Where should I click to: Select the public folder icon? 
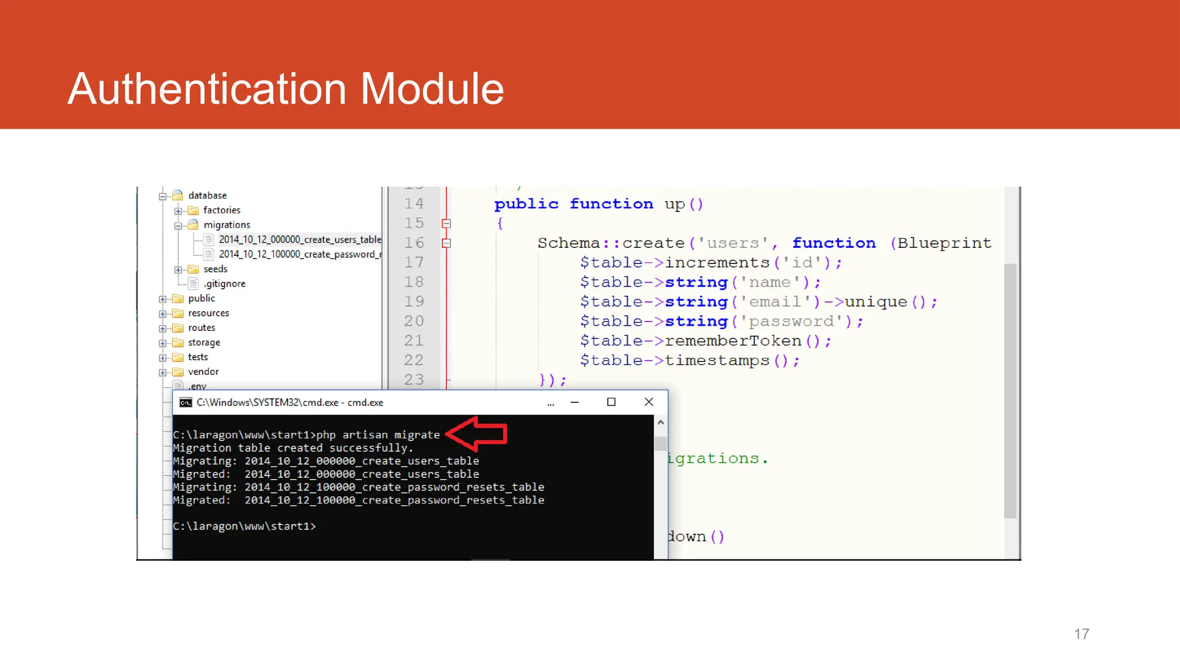(x=178, y=298)
